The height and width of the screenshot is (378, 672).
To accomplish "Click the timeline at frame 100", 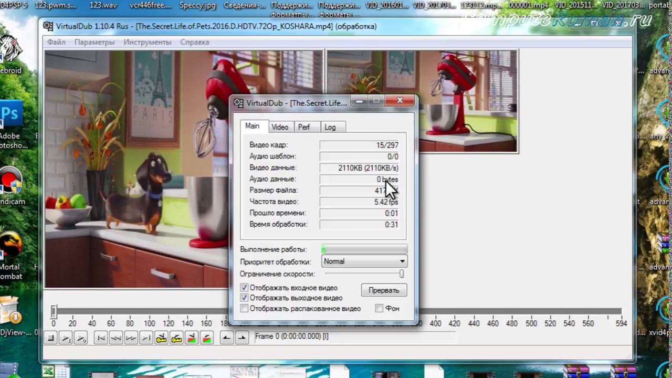I will pyautogui.click(x=149, y=312).
